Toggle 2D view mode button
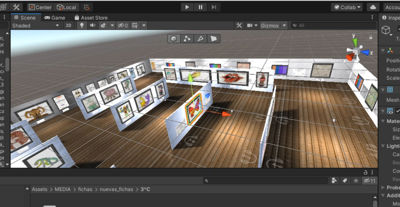Viewport: 400px width, 207px height. pos(69,25)
